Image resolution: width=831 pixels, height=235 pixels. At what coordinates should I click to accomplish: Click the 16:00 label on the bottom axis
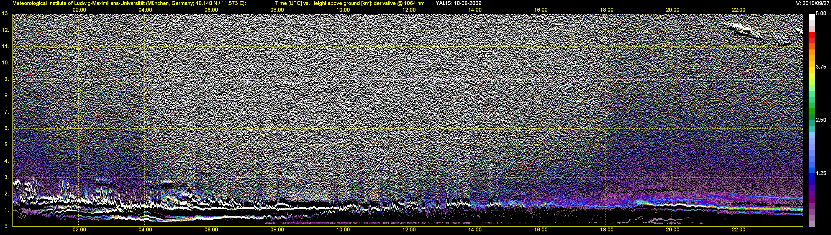pyautogui.click(x=541, y=230)
